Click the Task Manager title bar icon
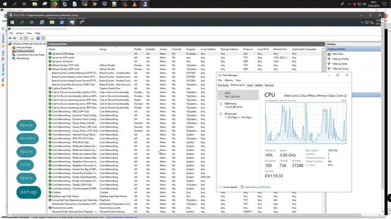Image resolution: width=391 pixels, height=219 pixels. point(220,75)
